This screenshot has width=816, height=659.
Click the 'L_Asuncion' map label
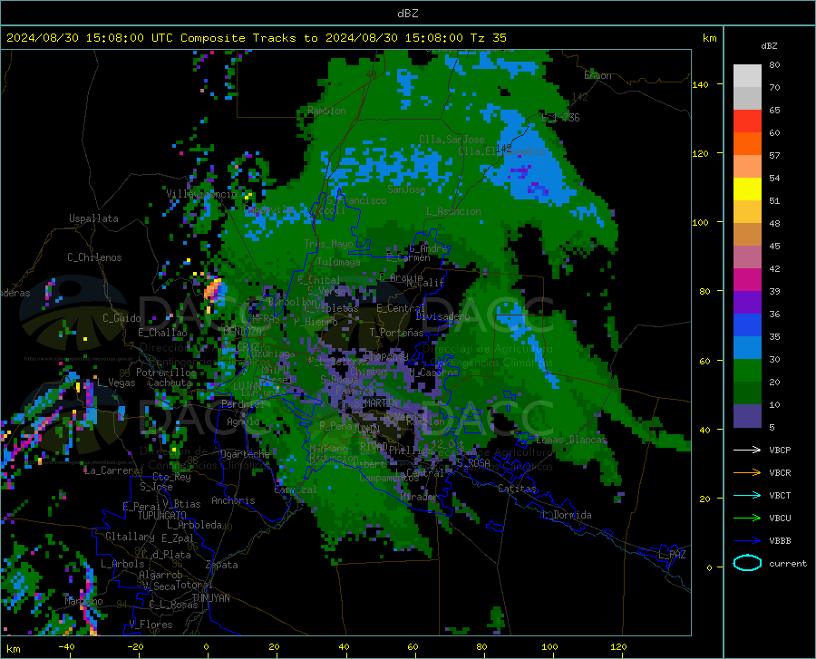(x=453, y=211)
